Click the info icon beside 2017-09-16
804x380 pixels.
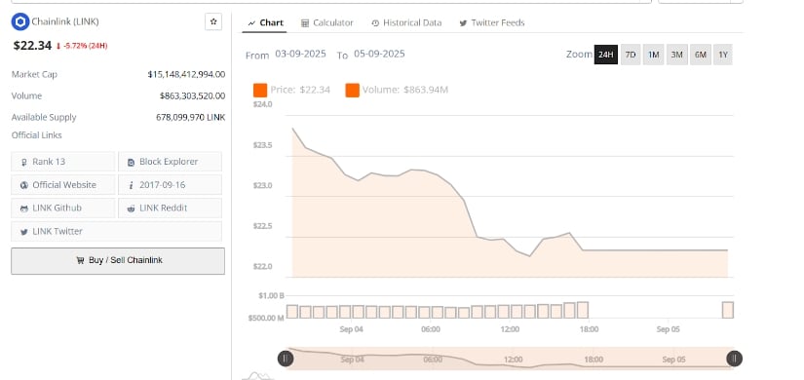point(131,185)
